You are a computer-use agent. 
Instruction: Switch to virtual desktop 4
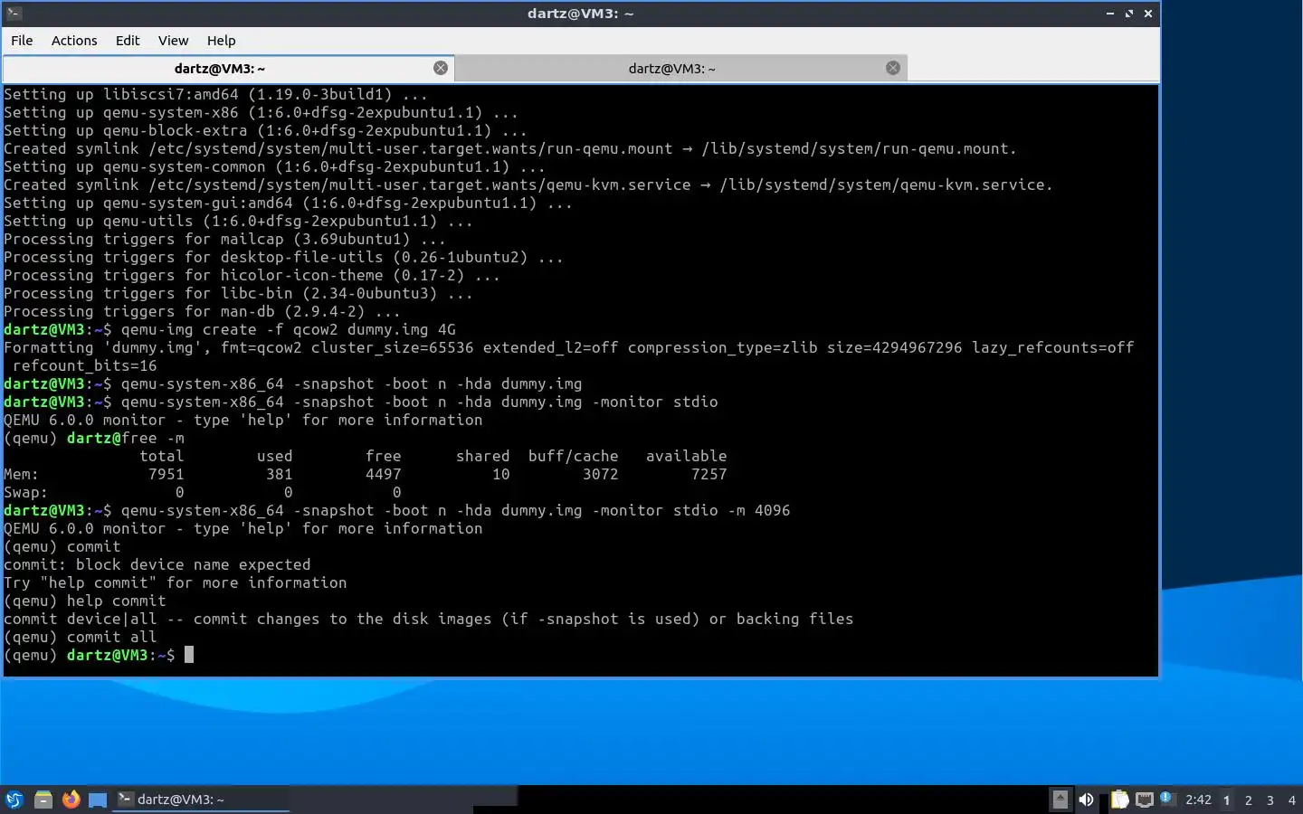(x=1292, y=800)
